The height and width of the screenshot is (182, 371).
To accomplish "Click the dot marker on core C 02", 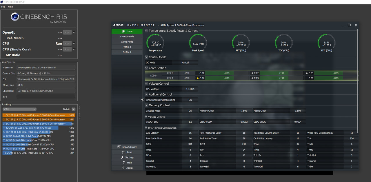I will pos(252,73).
